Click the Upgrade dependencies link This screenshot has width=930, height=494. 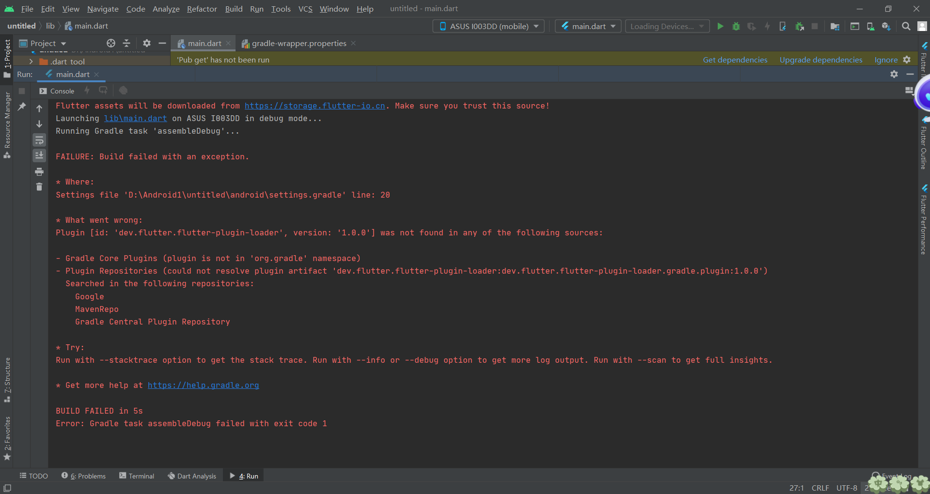[820, 60]
